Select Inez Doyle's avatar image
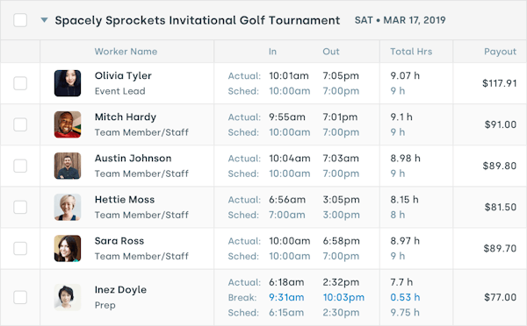The width and height of the screenshot is (527, 326). tap(68, 297)
